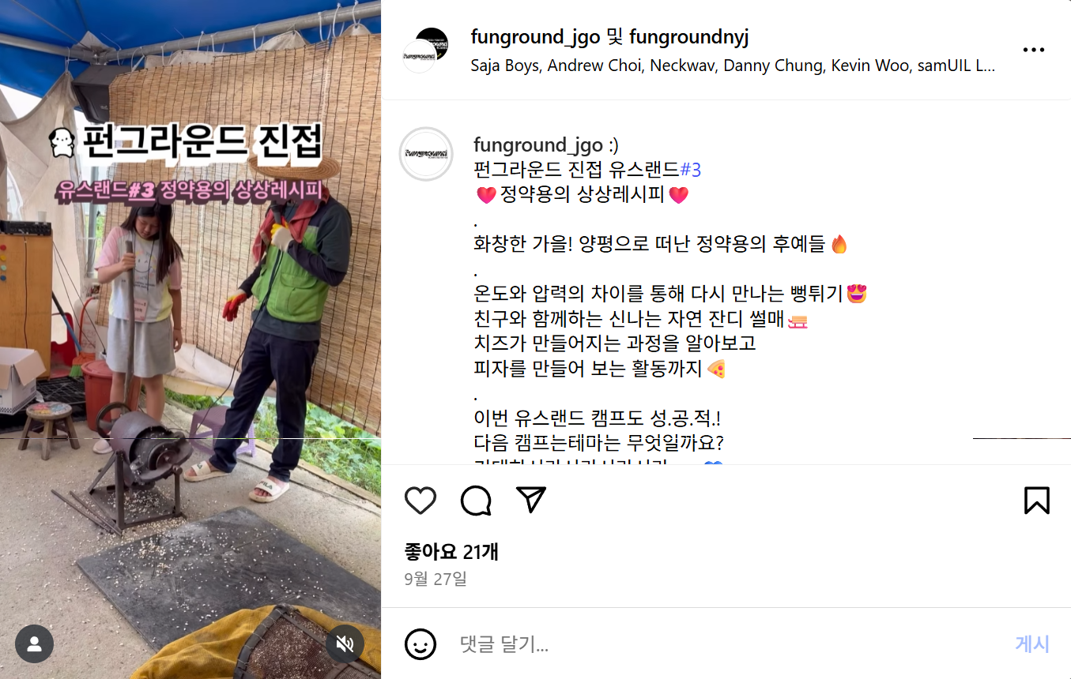This screenshot has width=1071, height=679.
Task: Unmute the video sound
Action: coord(345,644)
